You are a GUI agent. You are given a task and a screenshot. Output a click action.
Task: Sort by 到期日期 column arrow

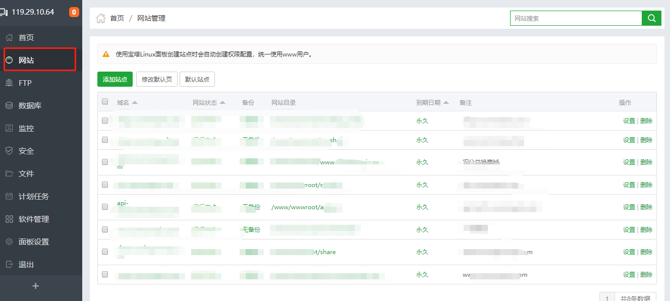point(445,103)
